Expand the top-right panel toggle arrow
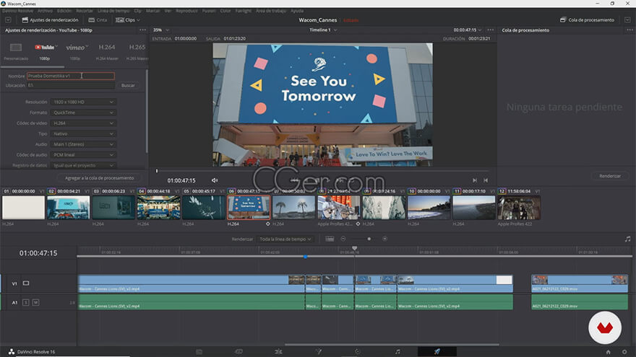The image size is (636, 357). (627, 20)
